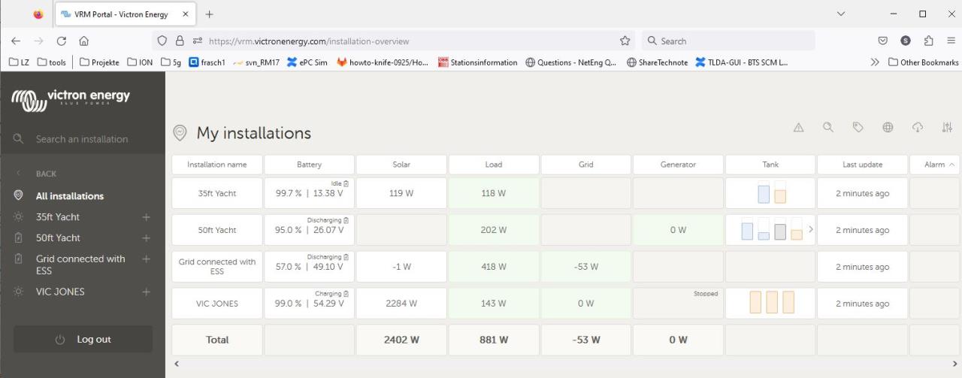The height and width of the screenshot is (378, 962).
Task: Go to browser home page icon
Action: coord(84,41)
